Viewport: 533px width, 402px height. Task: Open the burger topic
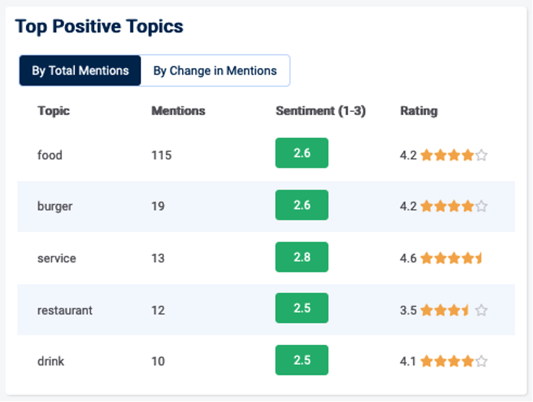(55, 206)
